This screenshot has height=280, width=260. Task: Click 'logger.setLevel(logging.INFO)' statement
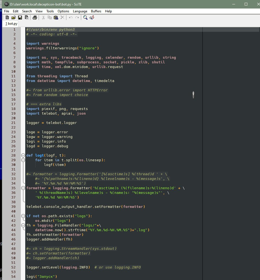pyautogui.click(x=58, y=267)
